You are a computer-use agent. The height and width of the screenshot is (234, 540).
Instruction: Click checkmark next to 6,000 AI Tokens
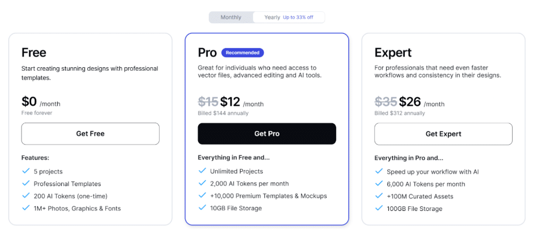pyautogui.click(x=379, y=184)
